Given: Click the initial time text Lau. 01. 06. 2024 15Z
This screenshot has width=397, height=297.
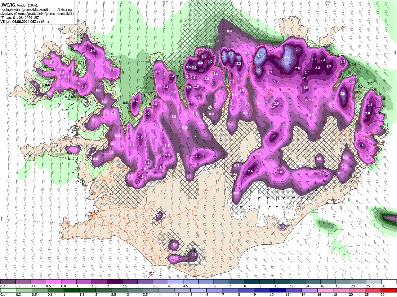Looking at the screenshot, I should pyautogui.click(x=22, y=18).
